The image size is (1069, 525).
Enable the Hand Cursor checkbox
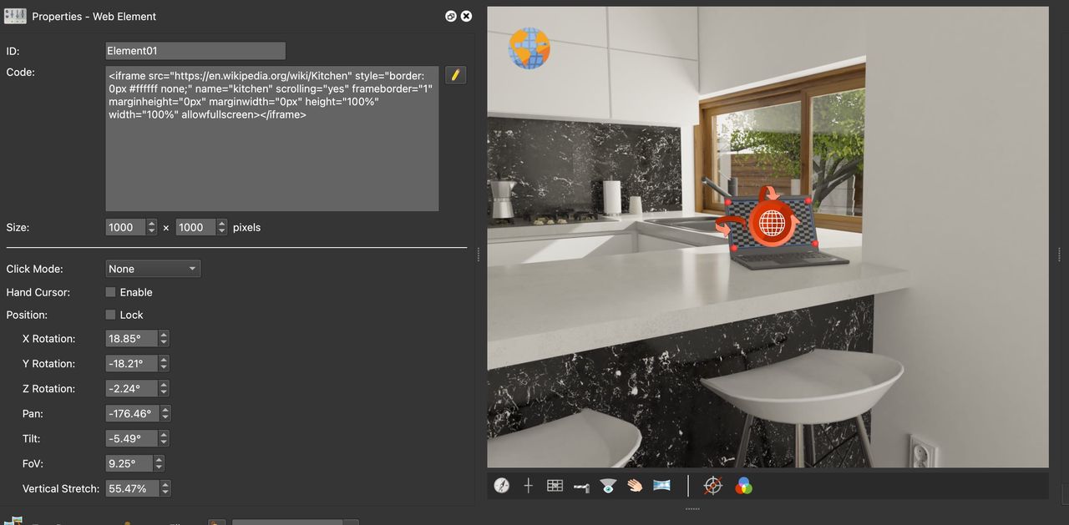[x=110, y=292]
